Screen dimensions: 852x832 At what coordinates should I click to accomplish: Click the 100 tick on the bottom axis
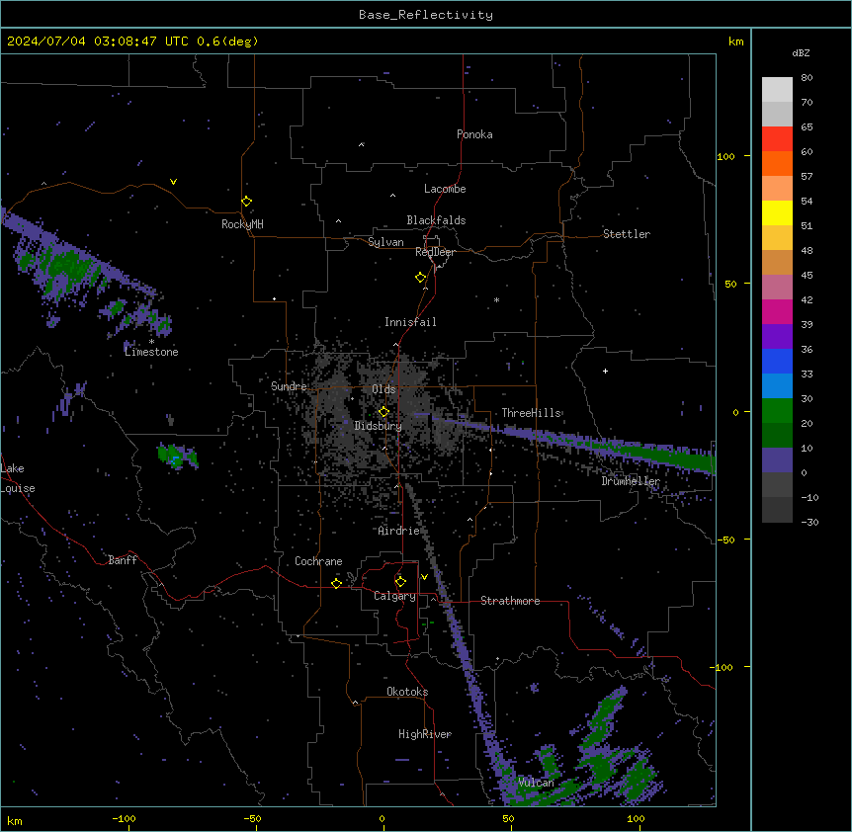click(x=636, y=818)
